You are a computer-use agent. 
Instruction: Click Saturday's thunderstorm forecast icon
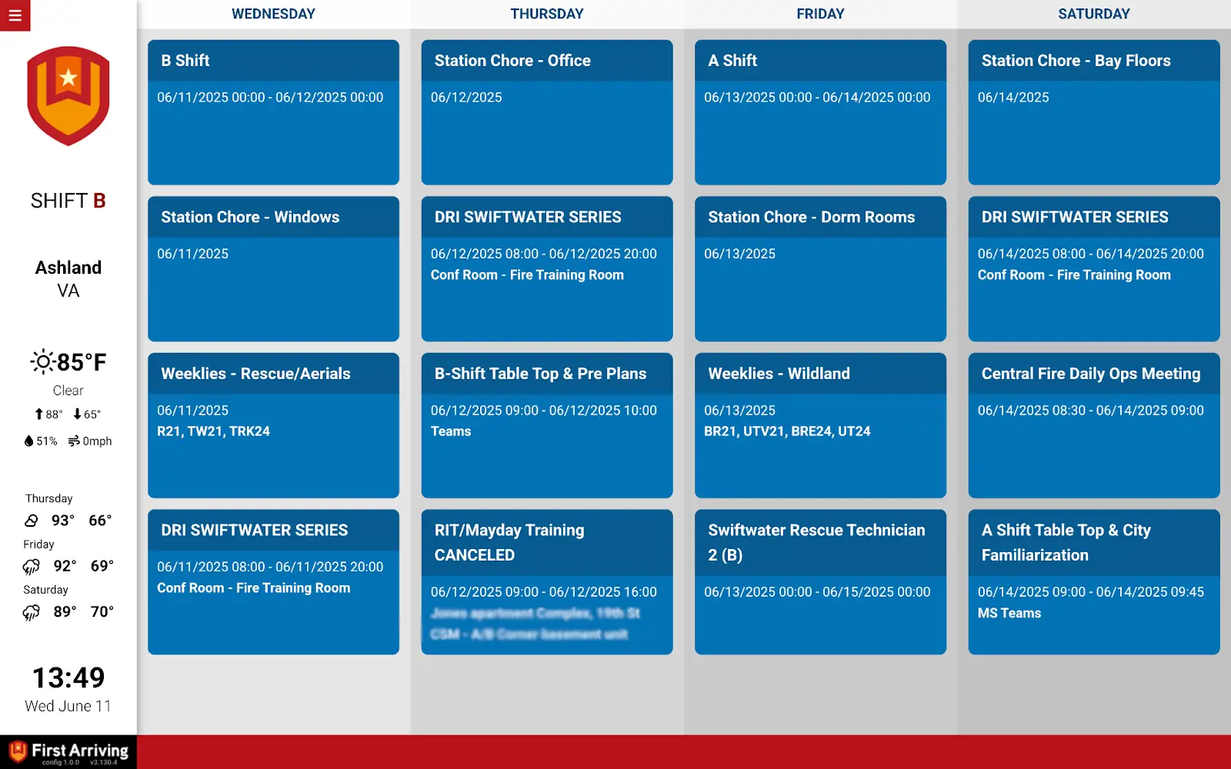pos(32,612)
